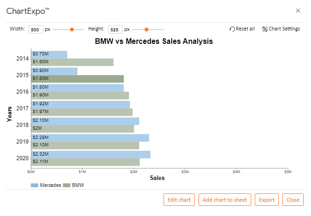Click the Edit chart button
The height and width of the screenshot is (216, 311).
(x=179, y=200)
